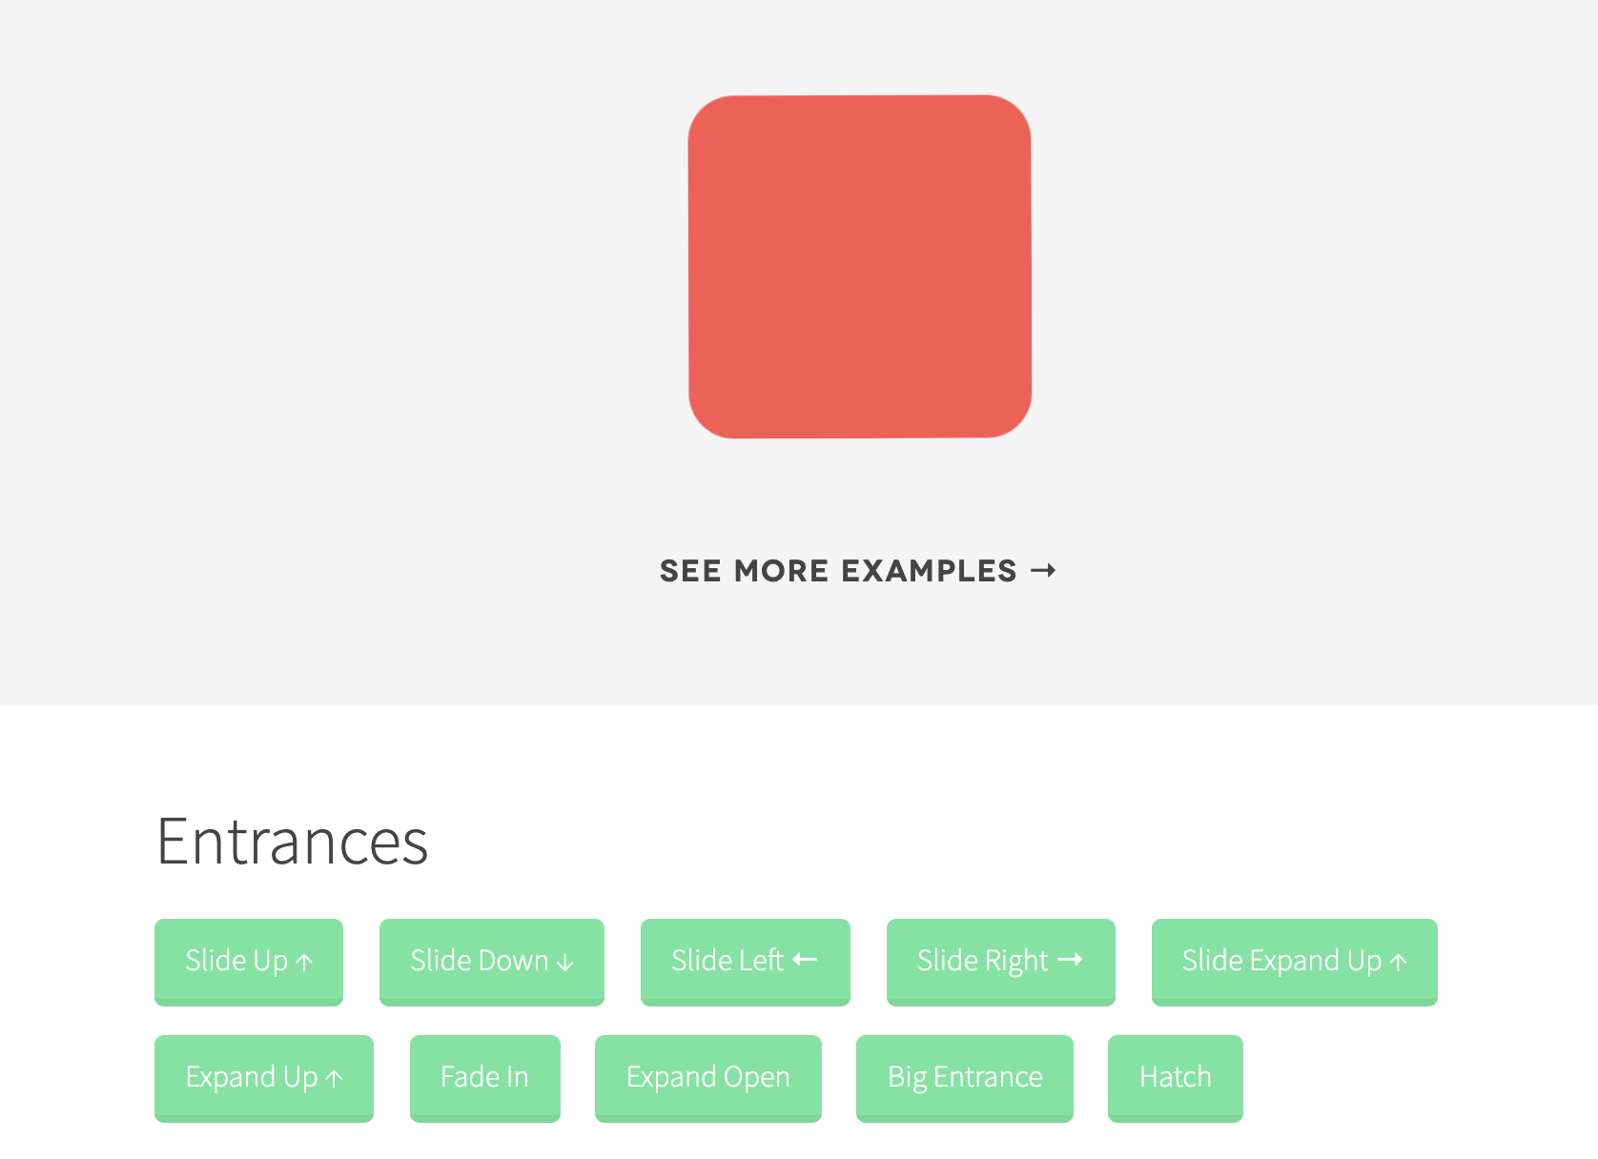Click the right arrow icon in Slide Right
The width and height of the screenshot is (1598, 1159).
tap(1070, 960)
